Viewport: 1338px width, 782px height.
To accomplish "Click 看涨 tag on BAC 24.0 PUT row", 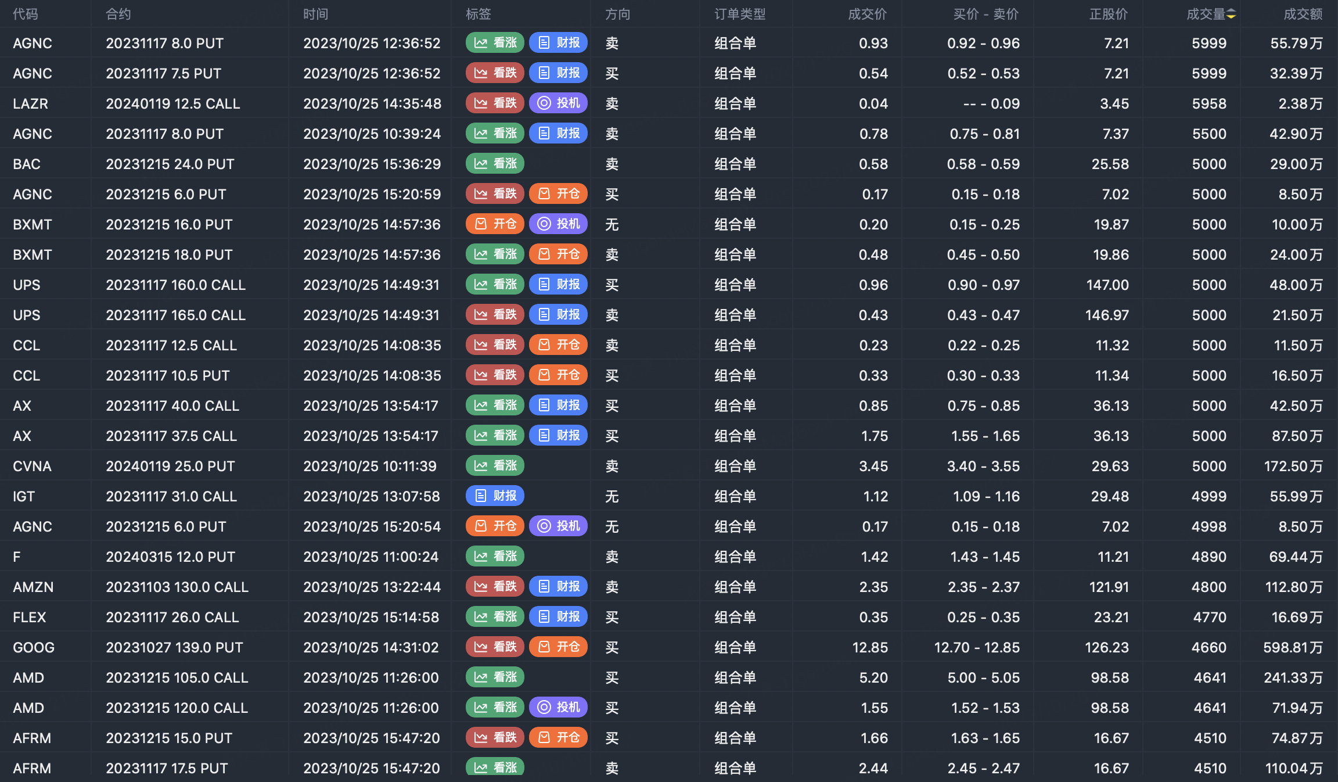I will coord(495,164).
